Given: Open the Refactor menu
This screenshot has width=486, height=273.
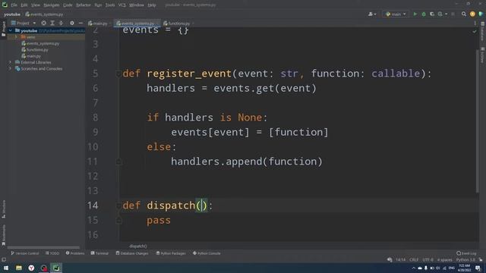Looking at the screenshot, I should (x=84, y=5).
